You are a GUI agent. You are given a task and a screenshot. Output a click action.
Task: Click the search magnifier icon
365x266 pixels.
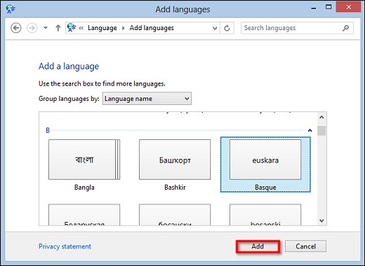tap(346, 28)
